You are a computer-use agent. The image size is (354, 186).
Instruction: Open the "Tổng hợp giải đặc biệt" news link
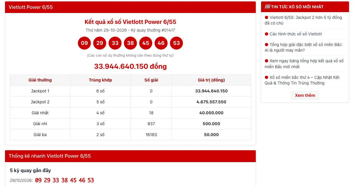(x=304, y=48)
